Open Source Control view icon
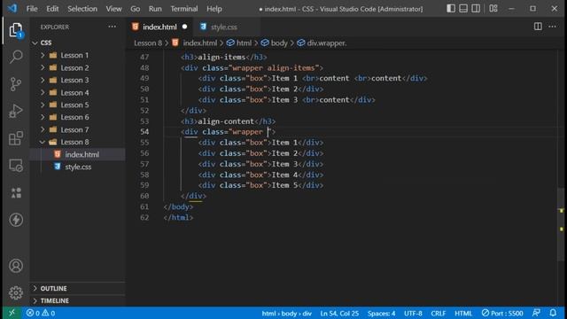Screen dimensions: 567x319 click(x=16, y=84)
